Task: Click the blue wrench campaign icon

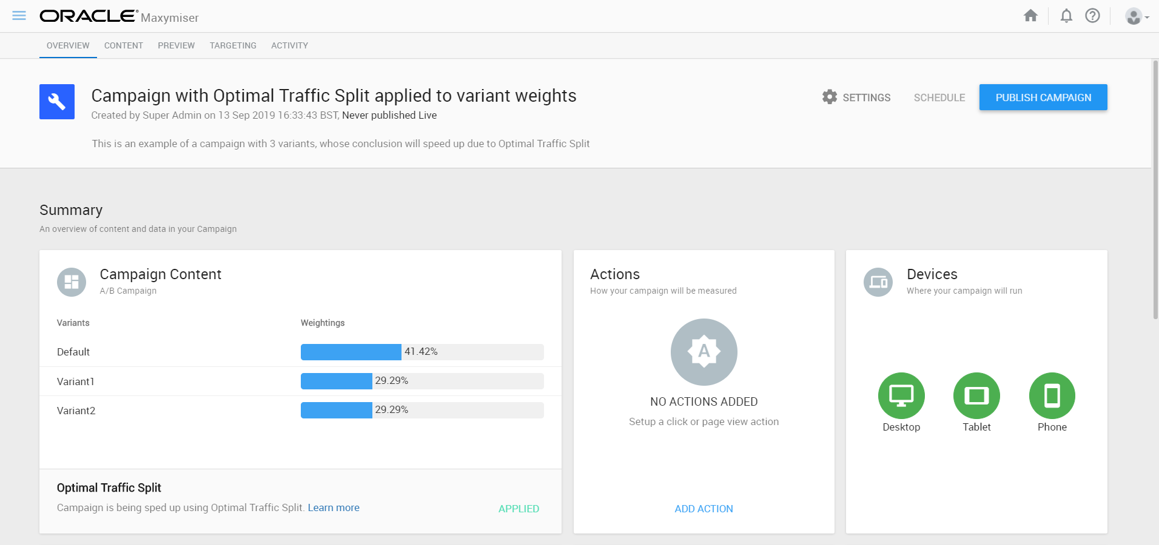Action: pos(57,102)
